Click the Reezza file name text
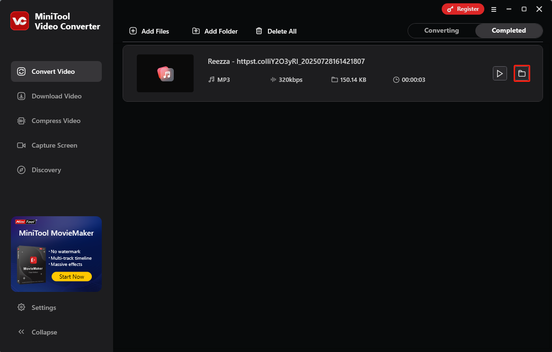Screen dimensions: 552x352 point(286,62)
